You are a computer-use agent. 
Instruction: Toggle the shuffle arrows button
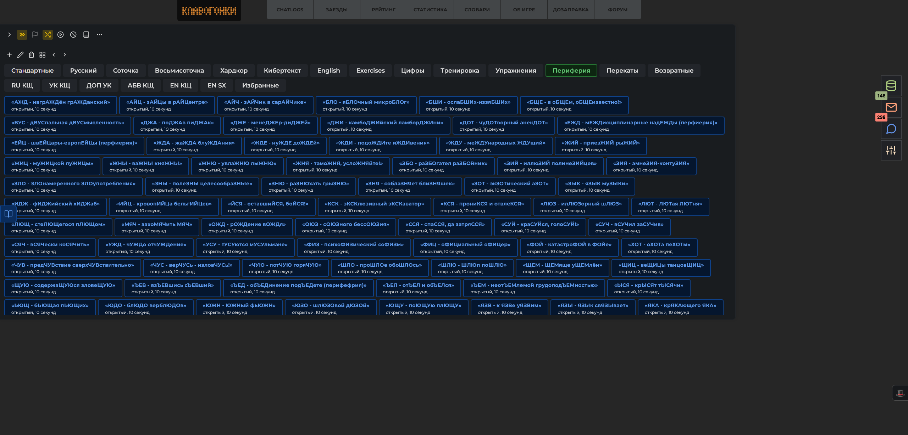click(x=48, y=35)
